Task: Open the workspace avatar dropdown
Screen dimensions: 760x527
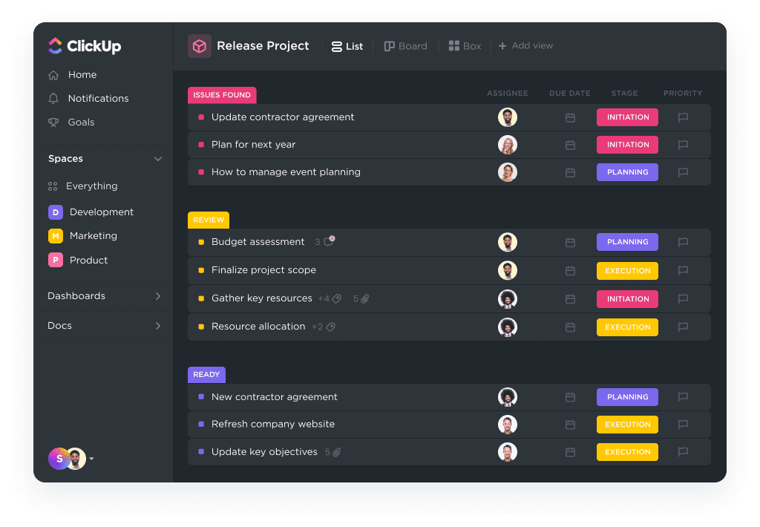Action: [91, 459]
